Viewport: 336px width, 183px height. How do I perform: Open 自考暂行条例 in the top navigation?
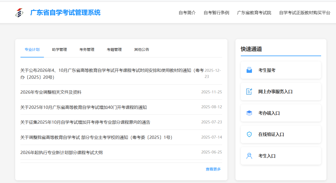click(x=216, y=13)
